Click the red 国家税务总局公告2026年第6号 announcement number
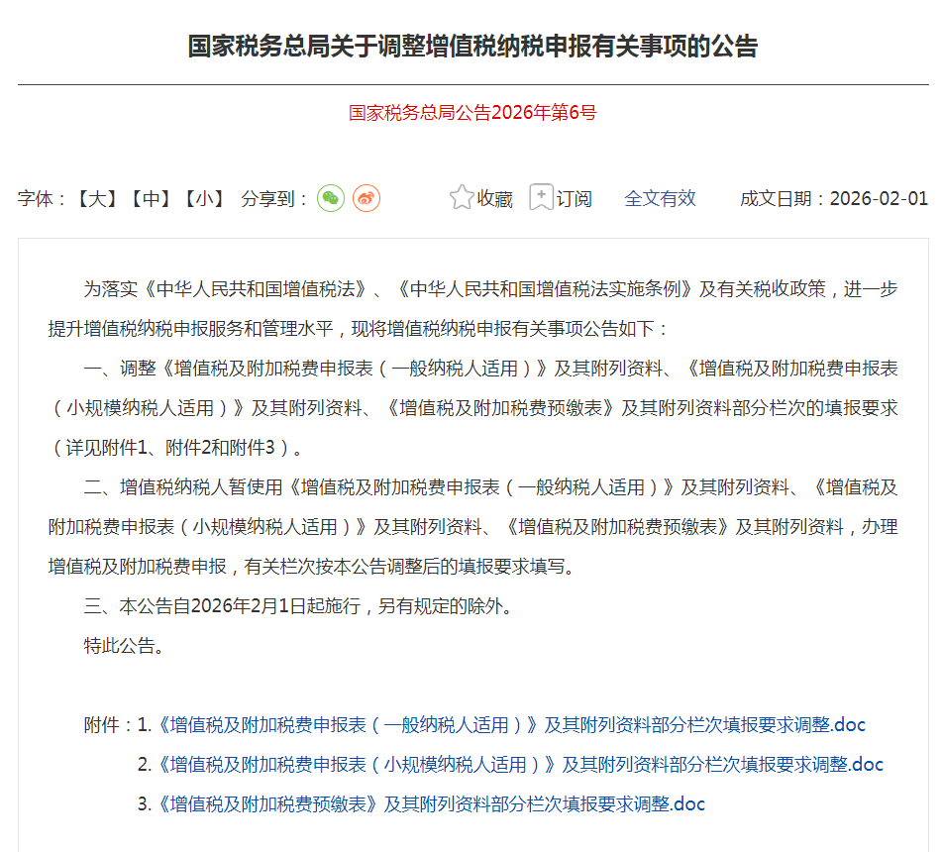 click(471, 114)
